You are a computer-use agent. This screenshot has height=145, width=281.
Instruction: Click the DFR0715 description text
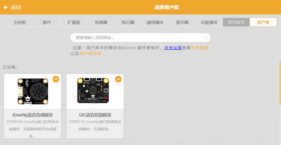[95, 125]
